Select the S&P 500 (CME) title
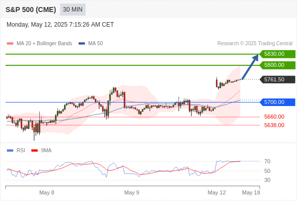 click(31, 10)
